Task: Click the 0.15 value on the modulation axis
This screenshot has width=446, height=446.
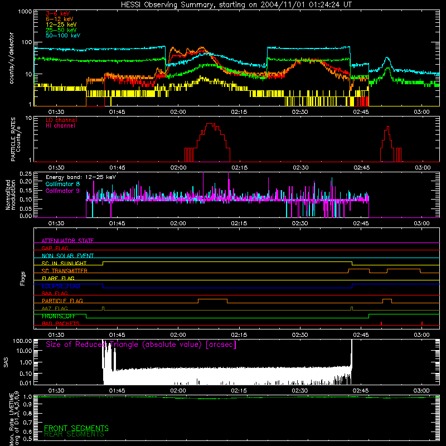Action: 26,190
